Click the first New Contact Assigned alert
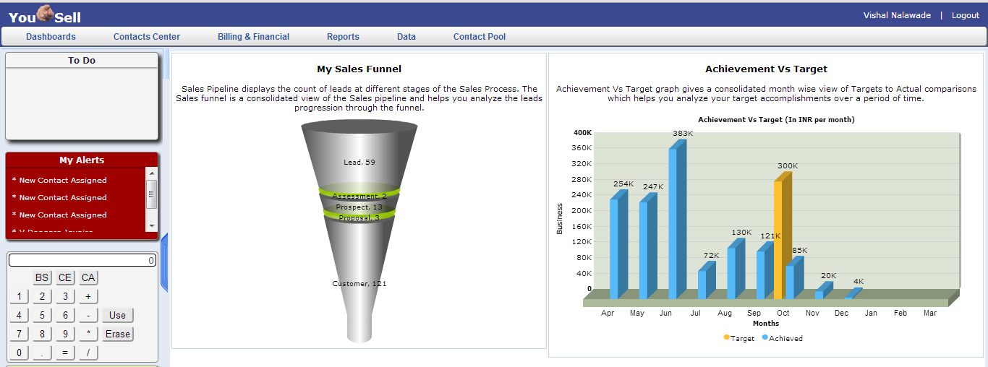 [63, 181]
